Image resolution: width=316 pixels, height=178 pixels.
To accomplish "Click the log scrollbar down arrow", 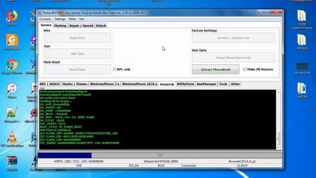I will (x=278, y=147).
